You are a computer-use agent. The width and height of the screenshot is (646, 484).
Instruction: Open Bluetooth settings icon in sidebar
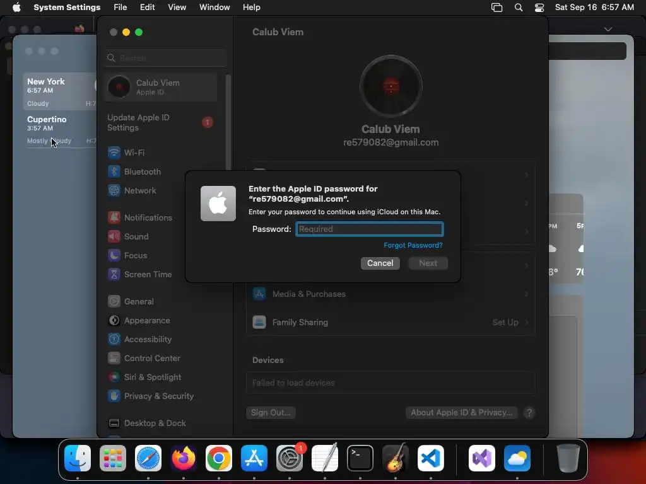(114, 171)
